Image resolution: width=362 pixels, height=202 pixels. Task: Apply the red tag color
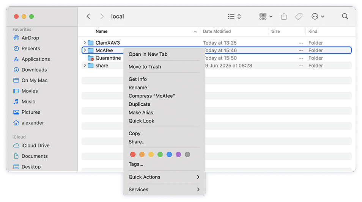pos(133,155)
